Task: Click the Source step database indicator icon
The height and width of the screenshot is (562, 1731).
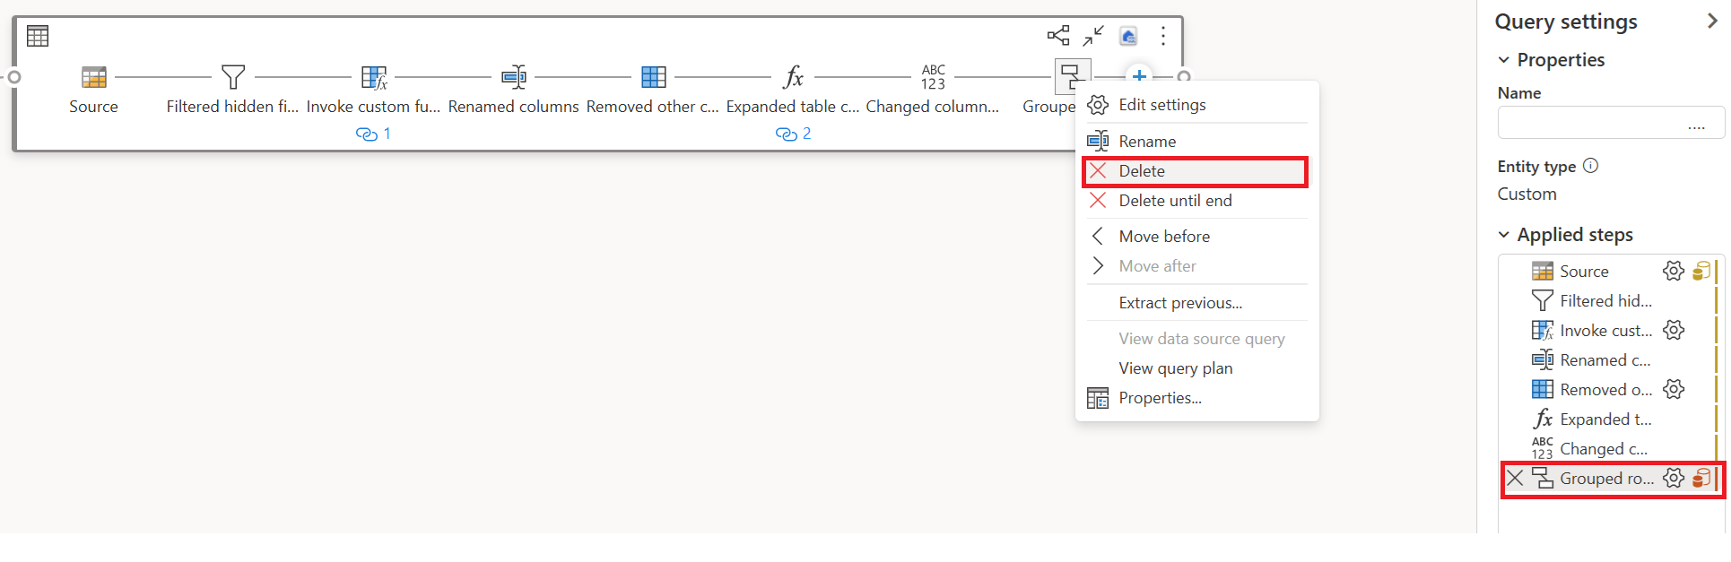Action: [1701, 272]
